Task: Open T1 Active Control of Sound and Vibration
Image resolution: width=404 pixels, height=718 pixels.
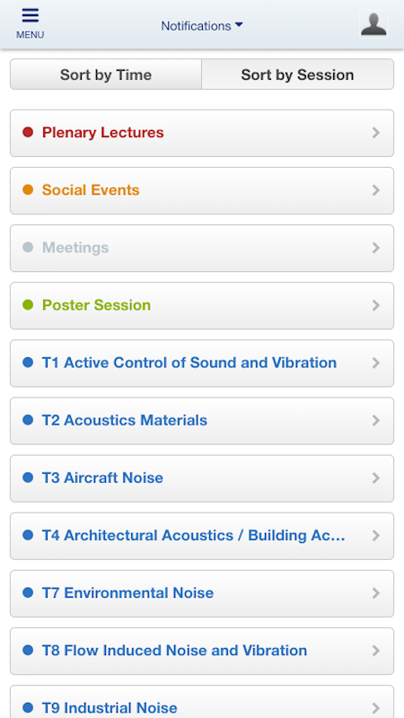Action: click(x=202, y=363)
